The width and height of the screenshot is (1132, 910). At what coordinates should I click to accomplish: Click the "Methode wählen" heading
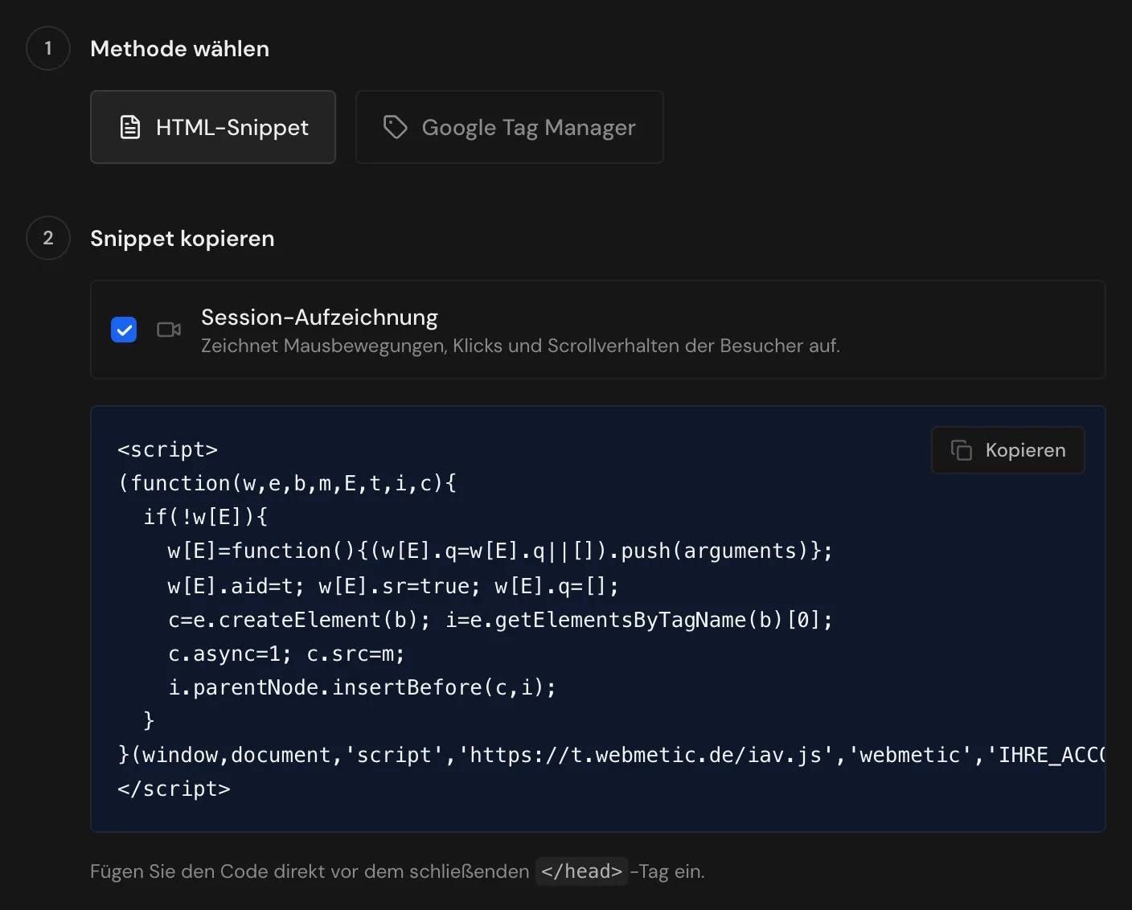[179, 48]
